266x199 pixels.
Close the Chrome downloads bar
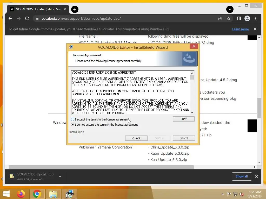(256, 176)
